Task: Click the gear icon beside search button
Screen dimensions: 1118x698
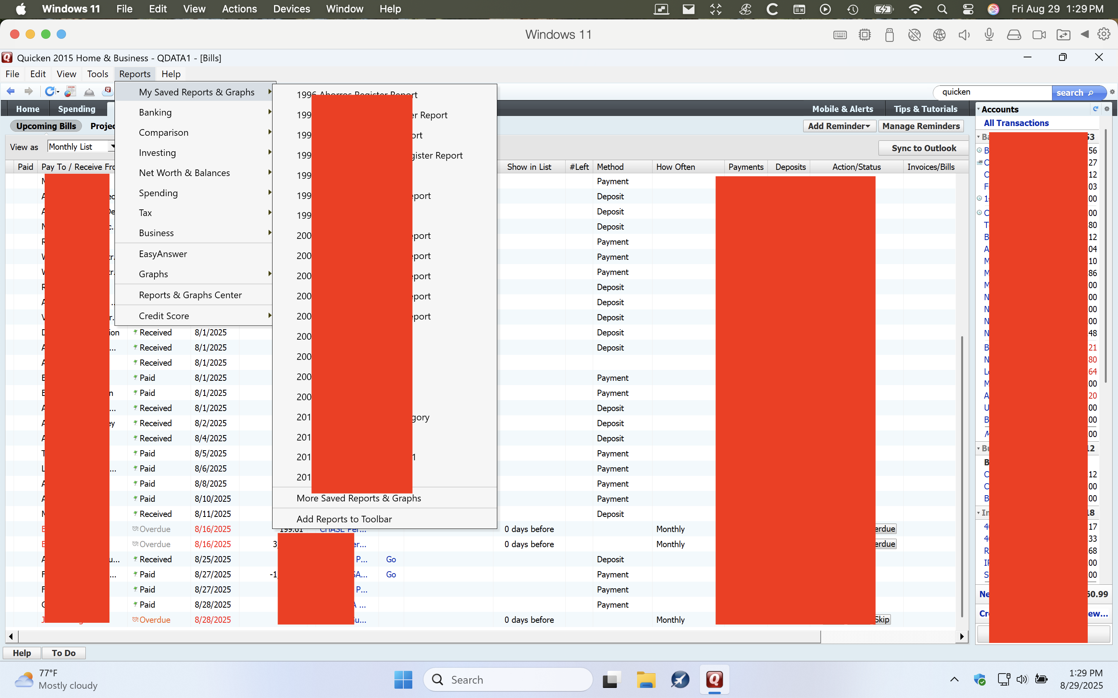Action: pyautogui.click(x=1113, y=92)
